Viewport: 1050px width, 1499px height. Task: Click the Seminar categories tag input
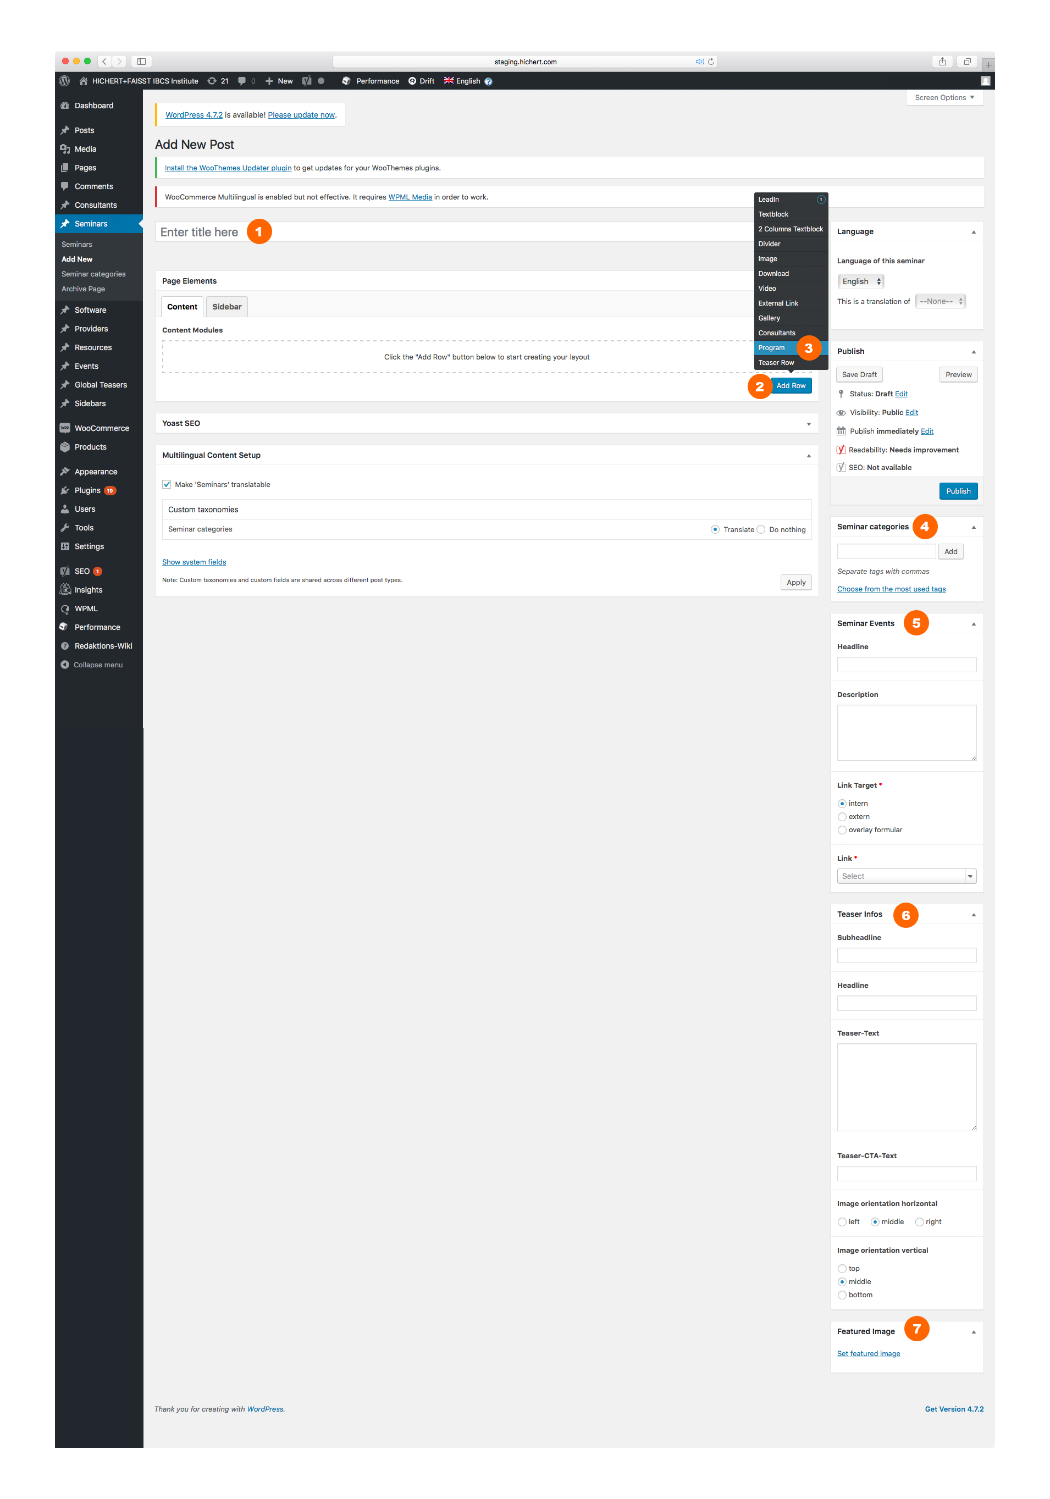(x=886, y=552)
